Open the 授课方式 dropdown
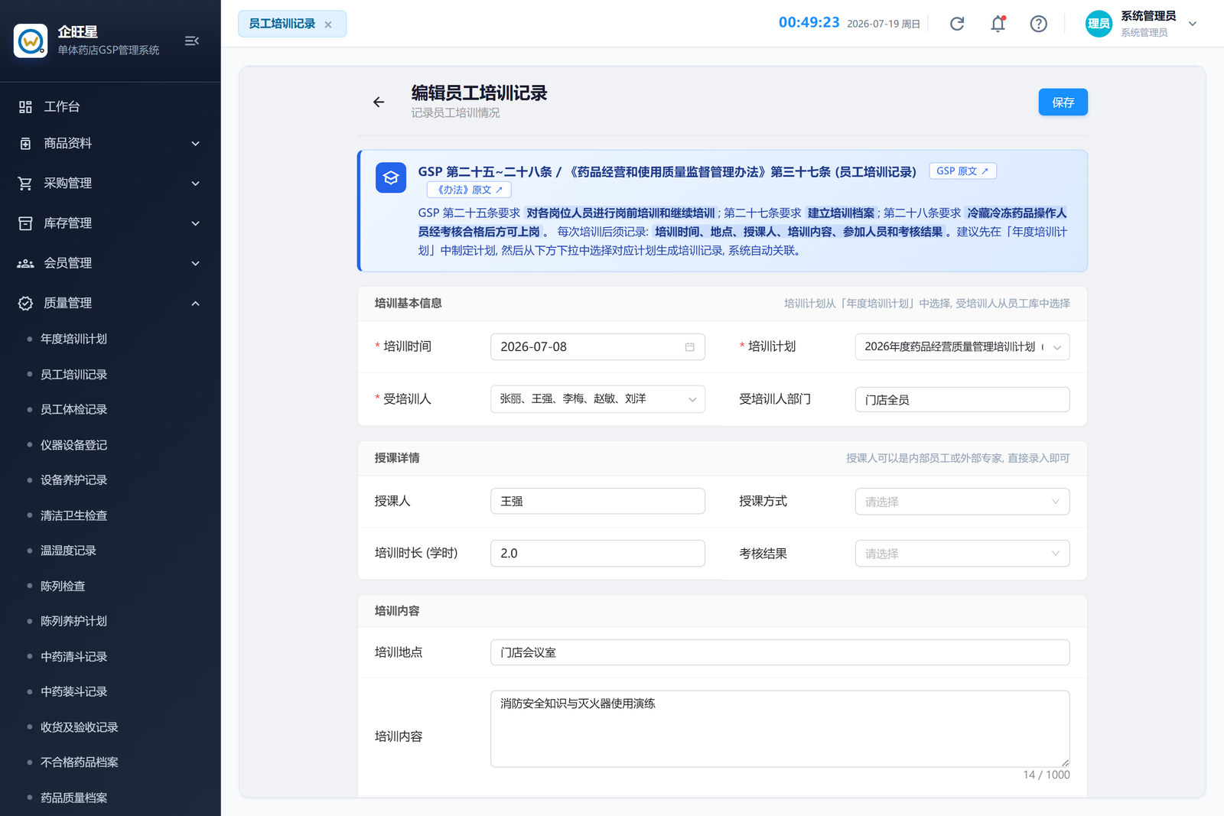Screen dimensions: 1224x816 click(x=962, y=502)
